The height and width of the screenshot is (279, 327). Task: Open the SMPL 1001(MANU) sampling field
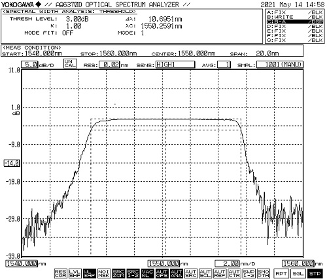(x=280, y=65)
